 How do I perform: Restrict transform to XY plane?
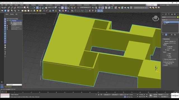point(99,11)
